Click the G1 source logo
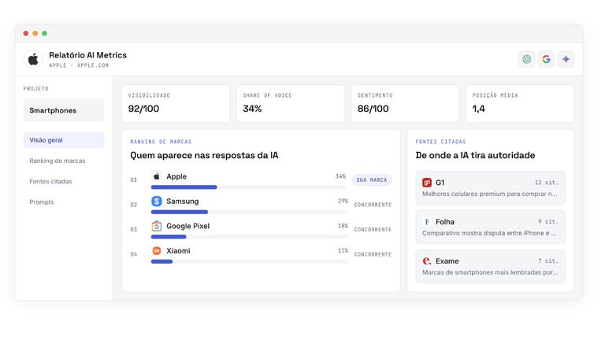 (427, 183)
